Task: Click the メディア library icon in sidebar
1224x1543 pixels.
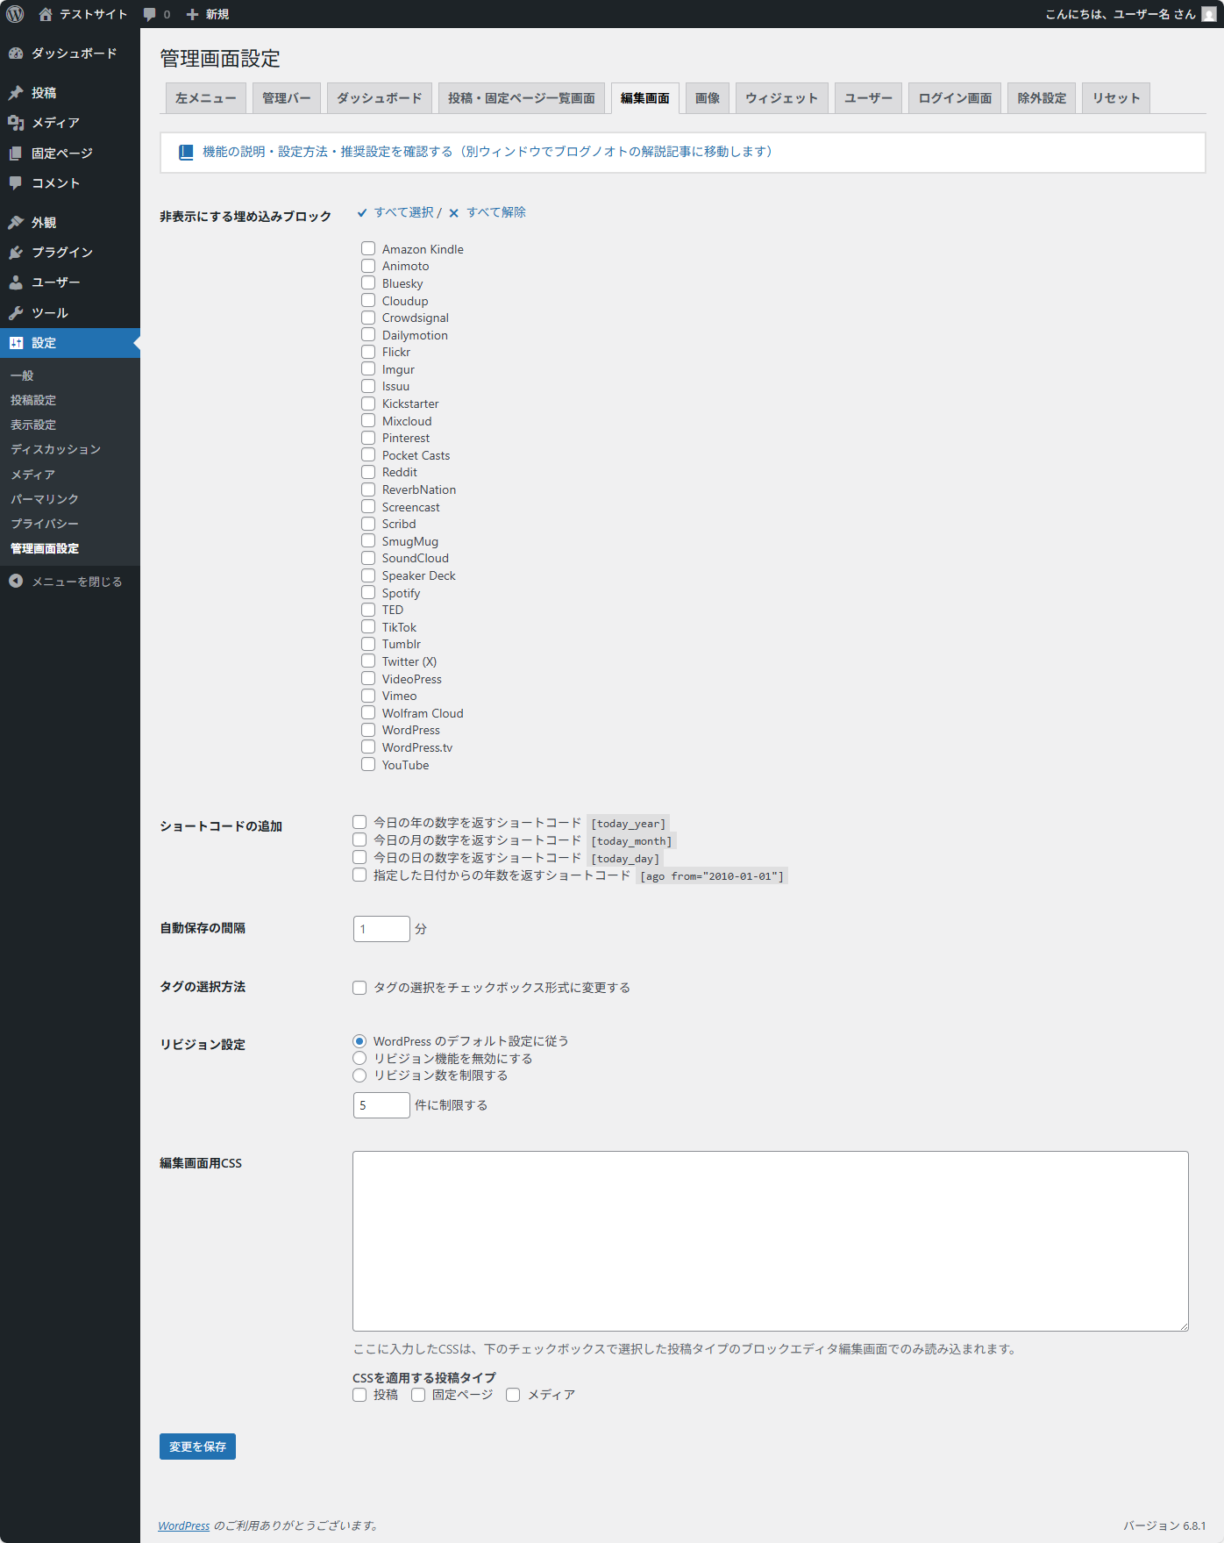Action: tap(16, 123)
